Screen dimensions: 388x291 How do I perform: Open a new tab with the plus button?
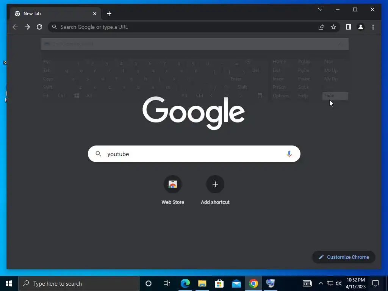click(109, 14)
